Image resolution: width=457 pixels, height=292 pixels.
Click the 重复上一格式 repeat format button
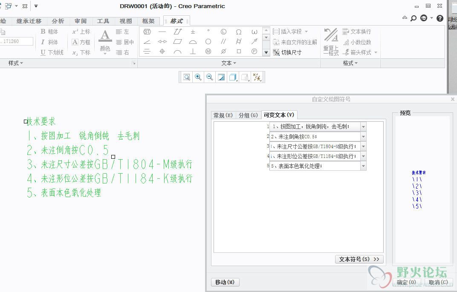coord(331,42)
